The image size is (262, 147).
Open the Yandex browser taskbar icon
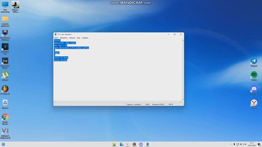click(x=127, y=144)
